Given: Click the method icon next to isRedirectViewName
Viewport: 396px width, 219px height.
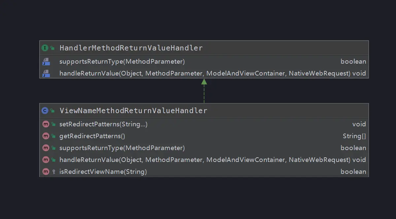Looking at the screenshot, I should point(46,172).
